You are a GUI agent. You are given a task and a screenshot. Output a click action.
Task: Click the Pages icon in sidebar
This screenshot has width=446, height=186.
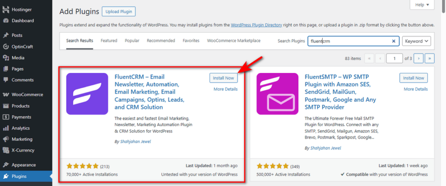tap(6, 69)
